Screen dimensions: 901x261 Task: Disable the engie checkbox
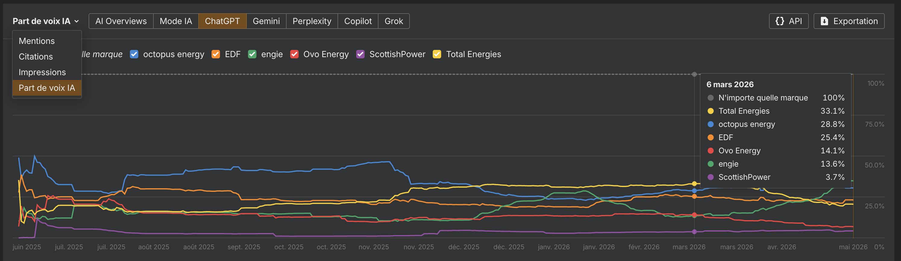coord(252,54)
